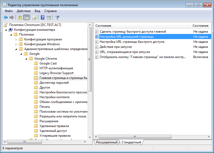Toggle the console tree display icon
This screenshot has height=153, width=214.
coord(26,18)
